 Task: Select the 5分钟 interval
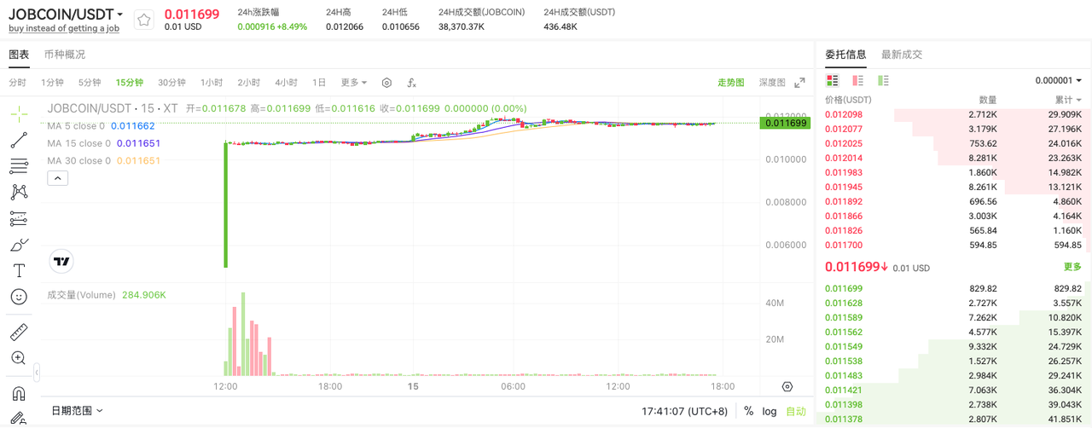click(90, 83)
